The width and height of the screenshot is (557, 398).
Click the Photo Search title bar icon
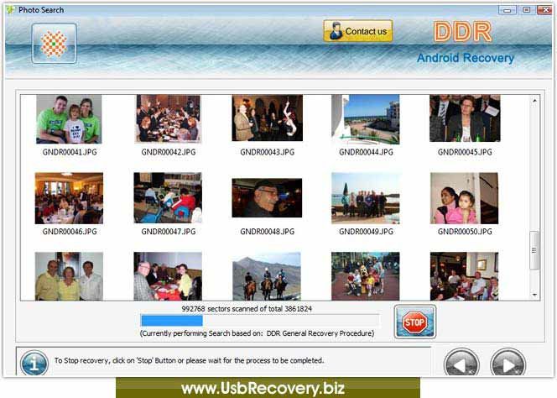(11, 9)
